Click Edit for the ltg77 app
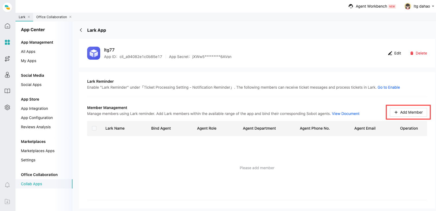 [394, 53]
